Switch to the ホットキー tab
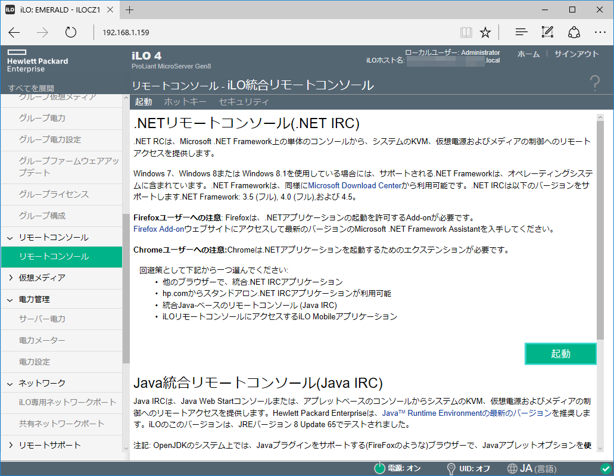The image size is (614, 476). pyautogui.click(x=185, y=102)
